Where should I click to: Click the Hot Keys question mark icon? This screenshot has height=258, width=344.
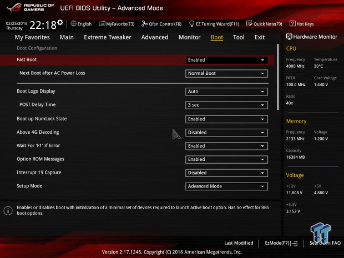point(292,23)
